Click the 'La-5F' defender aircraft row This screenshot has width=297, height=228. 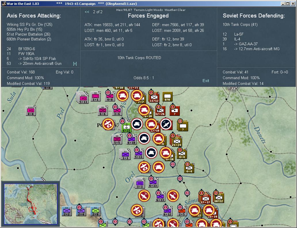233,34
